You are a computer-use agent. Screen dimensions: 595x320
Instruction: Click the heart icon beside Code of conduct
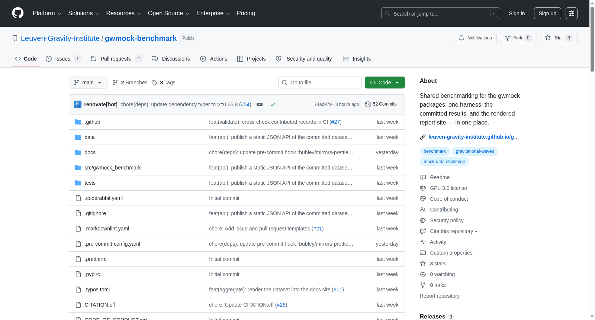[423, 199]
